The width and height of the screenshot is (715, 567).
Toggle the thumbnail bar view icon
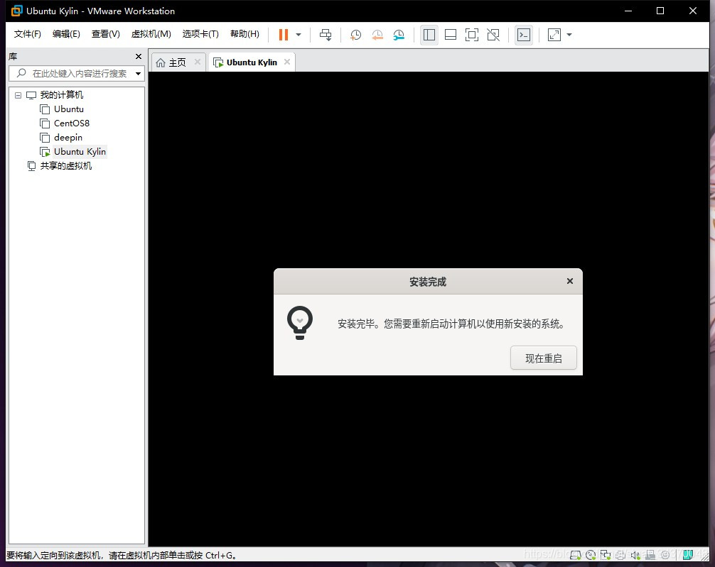(451, 35)
